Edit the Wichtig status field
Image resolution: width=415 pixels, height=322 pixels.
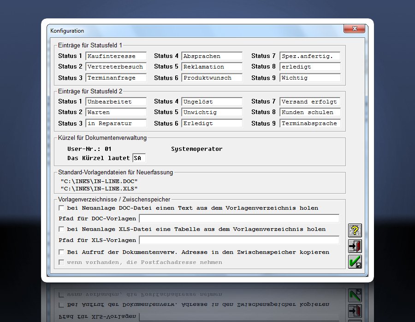click(x=310, y=78)
